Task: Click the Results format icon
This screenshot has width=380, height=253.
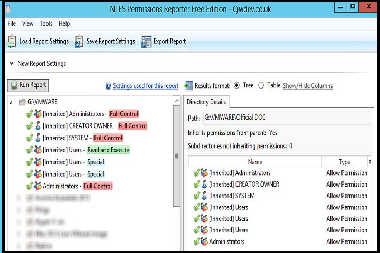Action: 188,86
